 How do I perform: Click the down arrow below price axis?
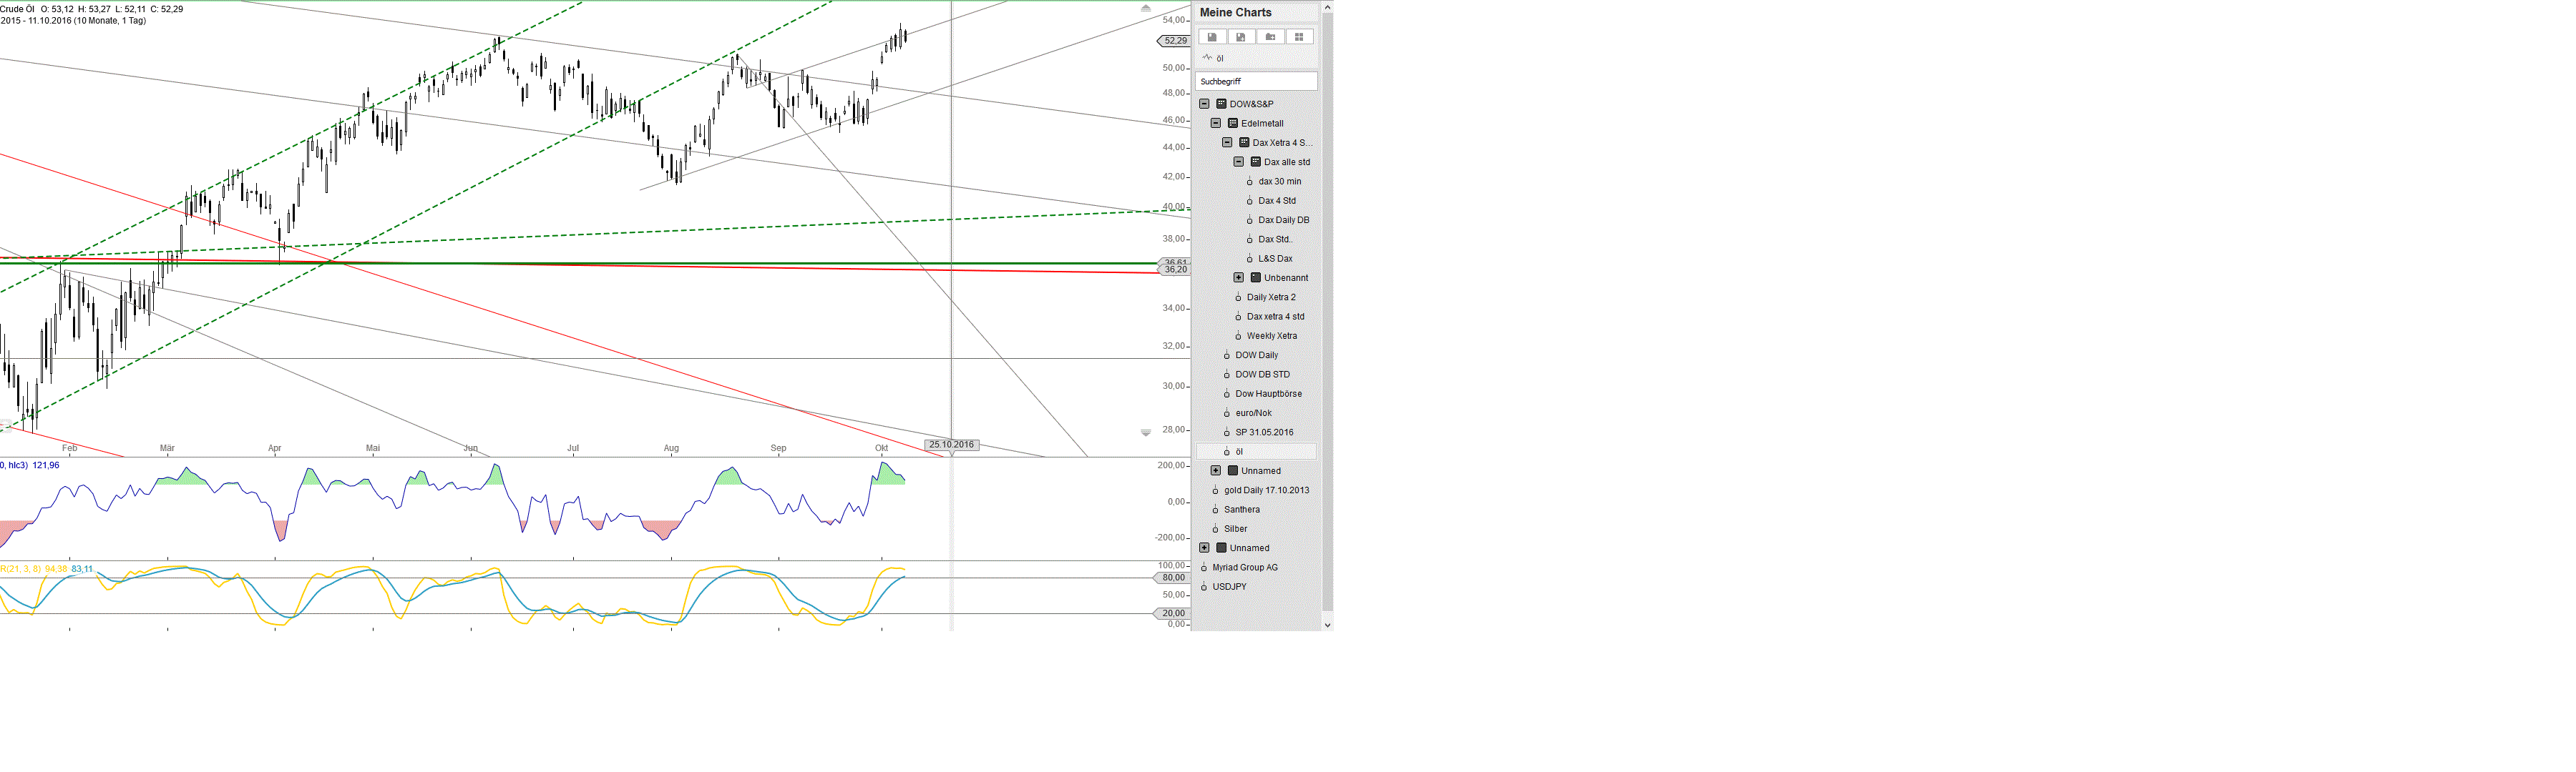pos(1146,432)
